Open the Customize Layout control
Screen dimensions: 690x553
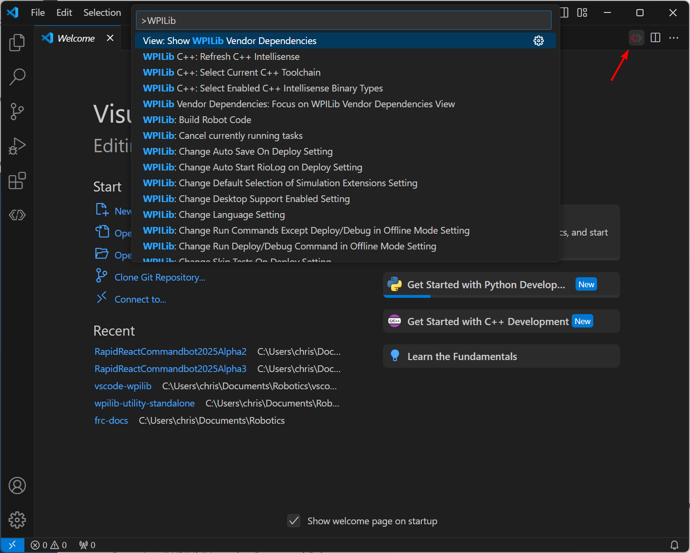(582, 13)
